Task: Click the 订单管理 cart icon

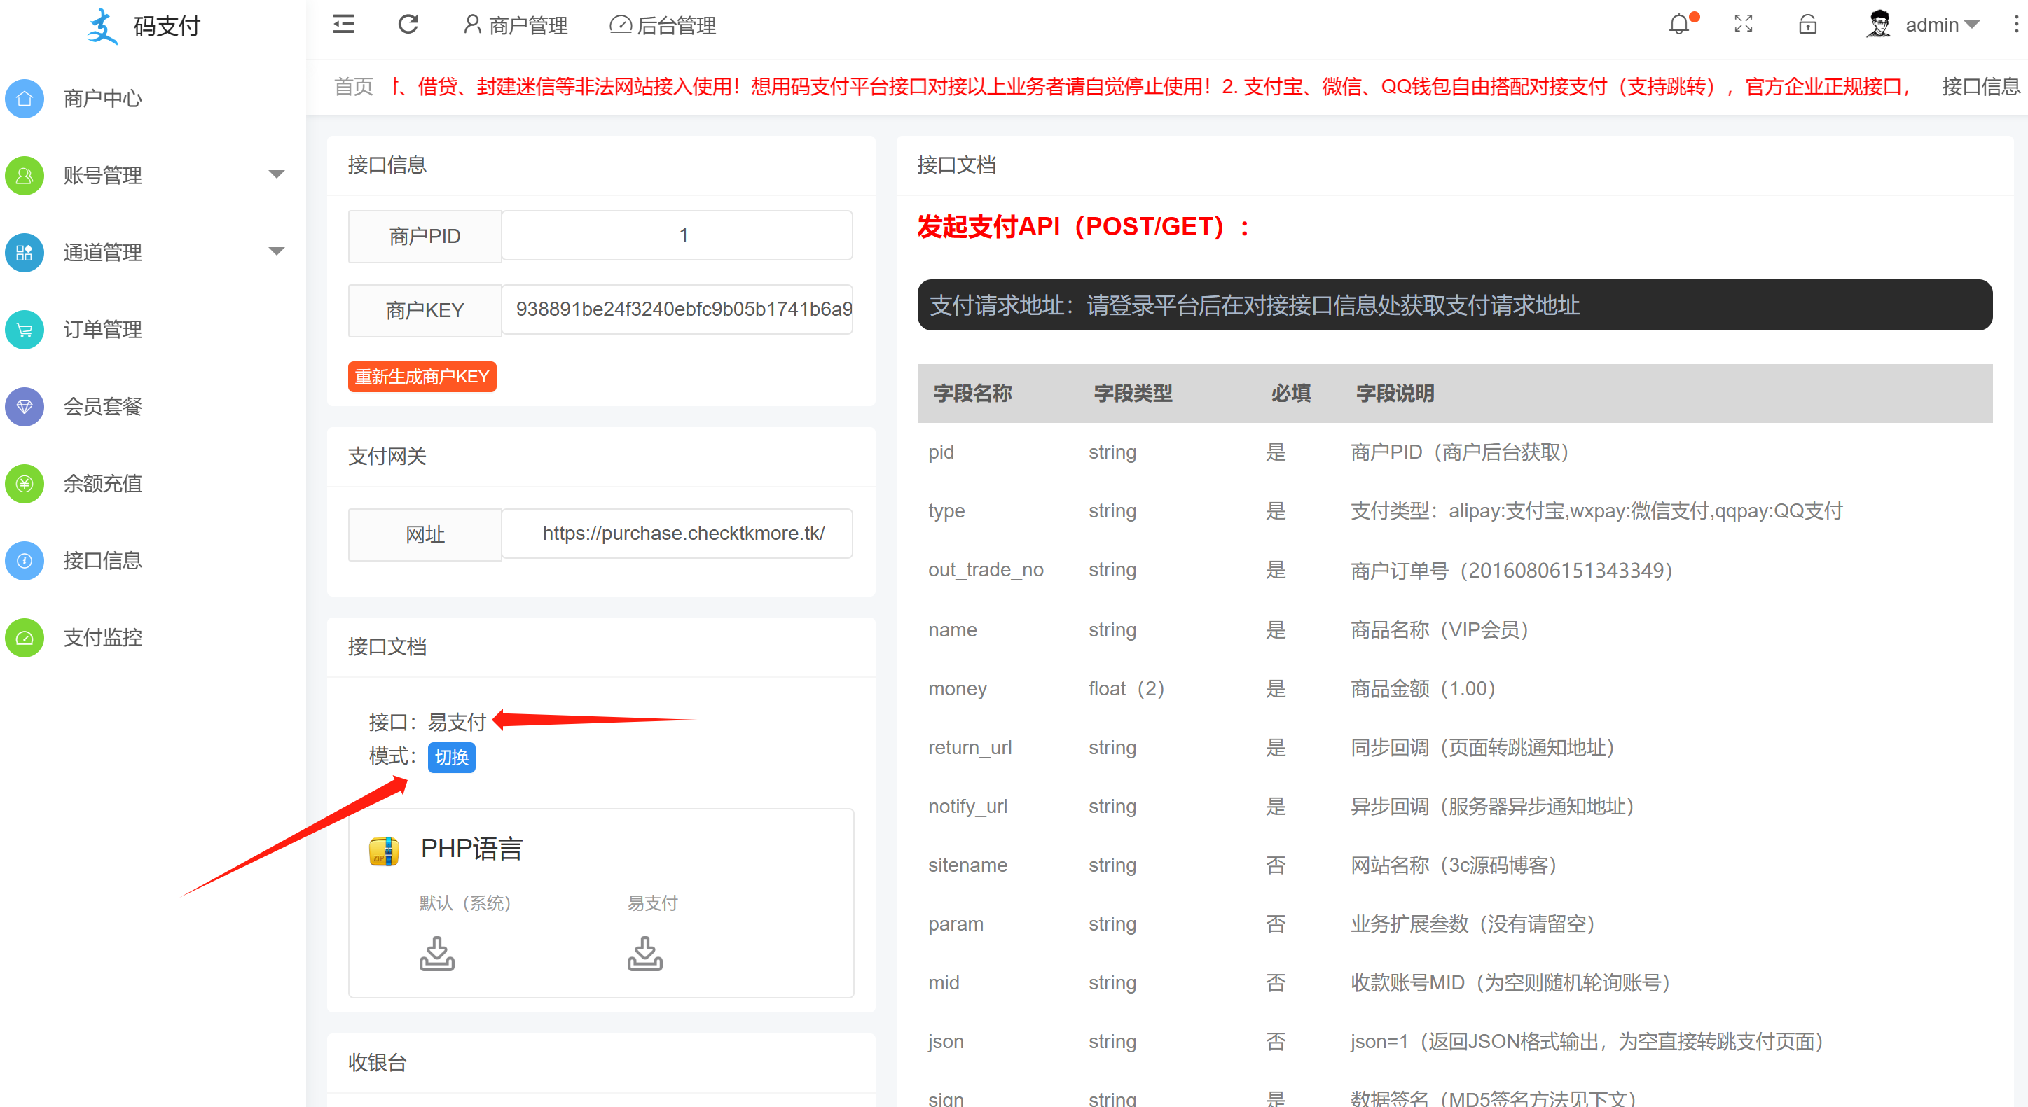Action: [25, 330]
